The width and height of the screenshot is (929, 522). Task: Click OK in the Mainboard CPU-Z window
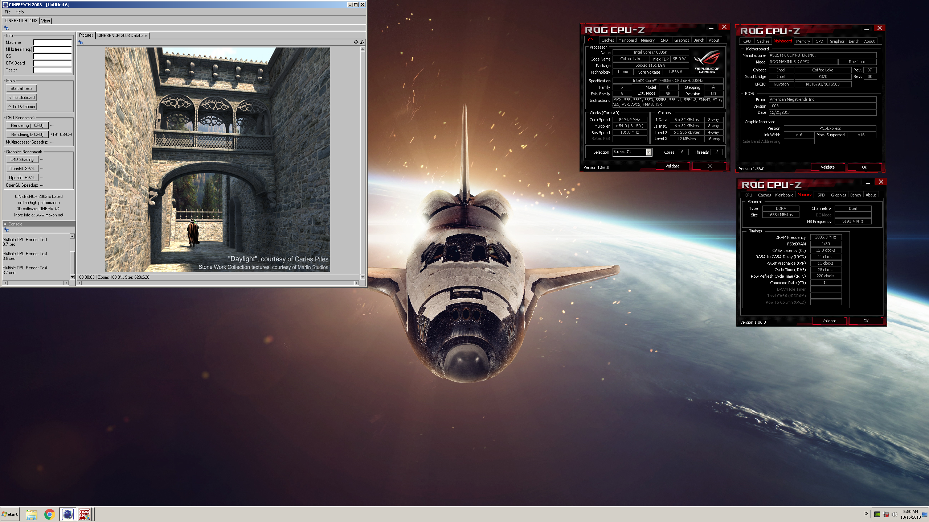864,167
